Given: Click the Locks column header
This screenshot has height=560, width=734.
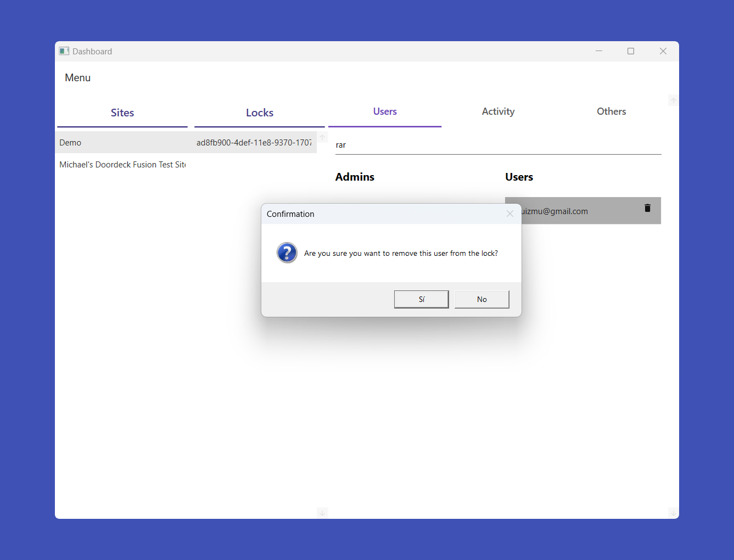Looking at the screenshot, I should tap(260, 113).
